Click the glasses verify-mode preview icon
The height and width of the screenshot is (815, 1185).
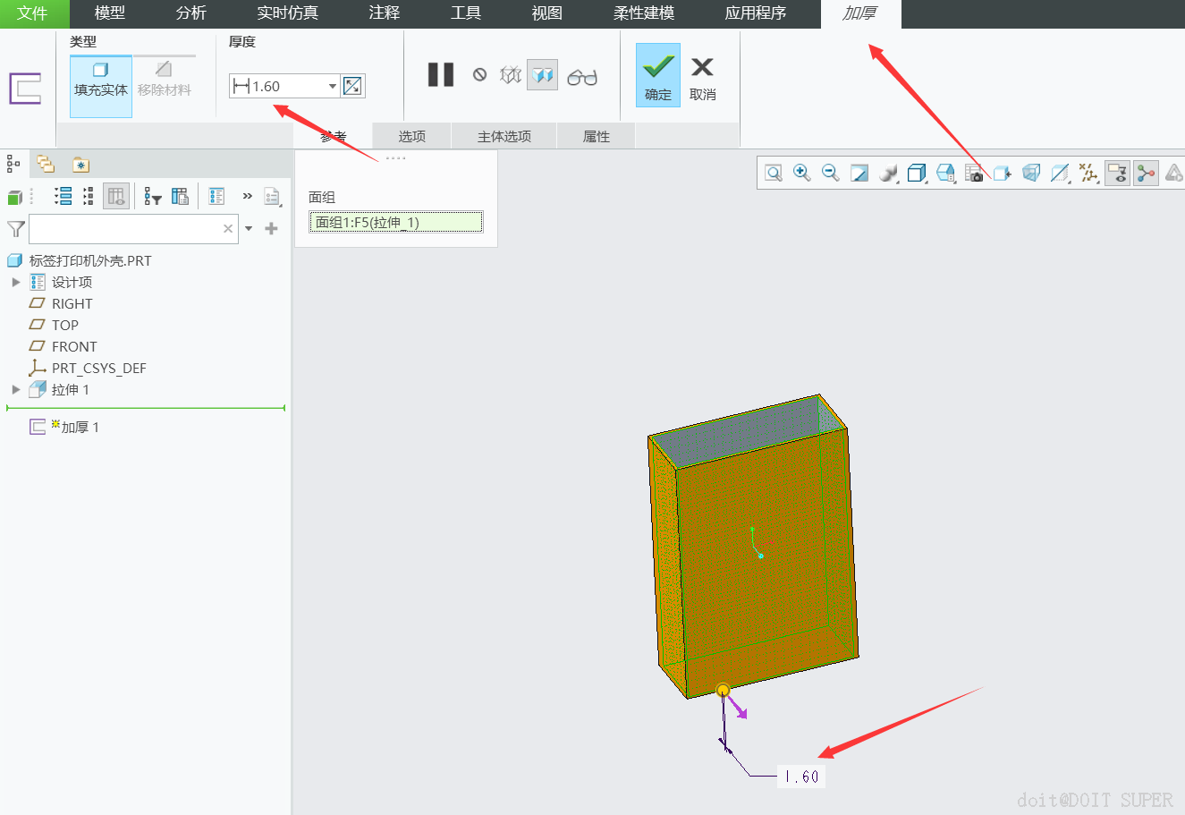tap(581, 77)
